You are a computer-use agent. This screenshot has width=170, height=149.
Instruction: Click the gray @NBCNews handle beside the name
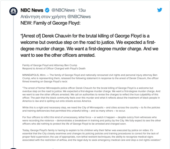coord(63,10)
